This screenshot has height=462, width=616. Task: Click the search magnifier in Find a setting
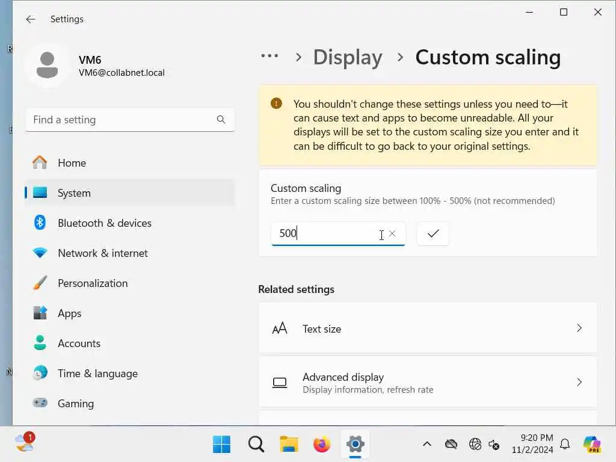[x=221, y=120]
